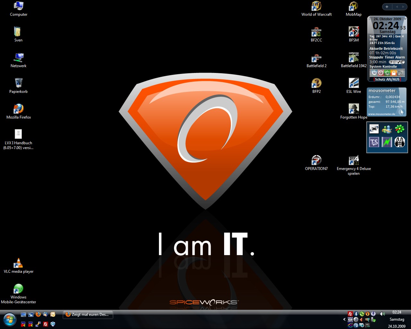Launch Firefox from quick launch bar
The height and width of the screenshot is (329, 411).
point(38,314)
